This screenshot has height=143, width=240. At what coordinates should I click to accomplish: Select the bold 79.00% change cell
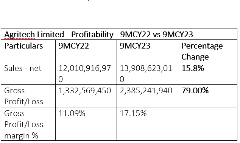click(208, 96)
